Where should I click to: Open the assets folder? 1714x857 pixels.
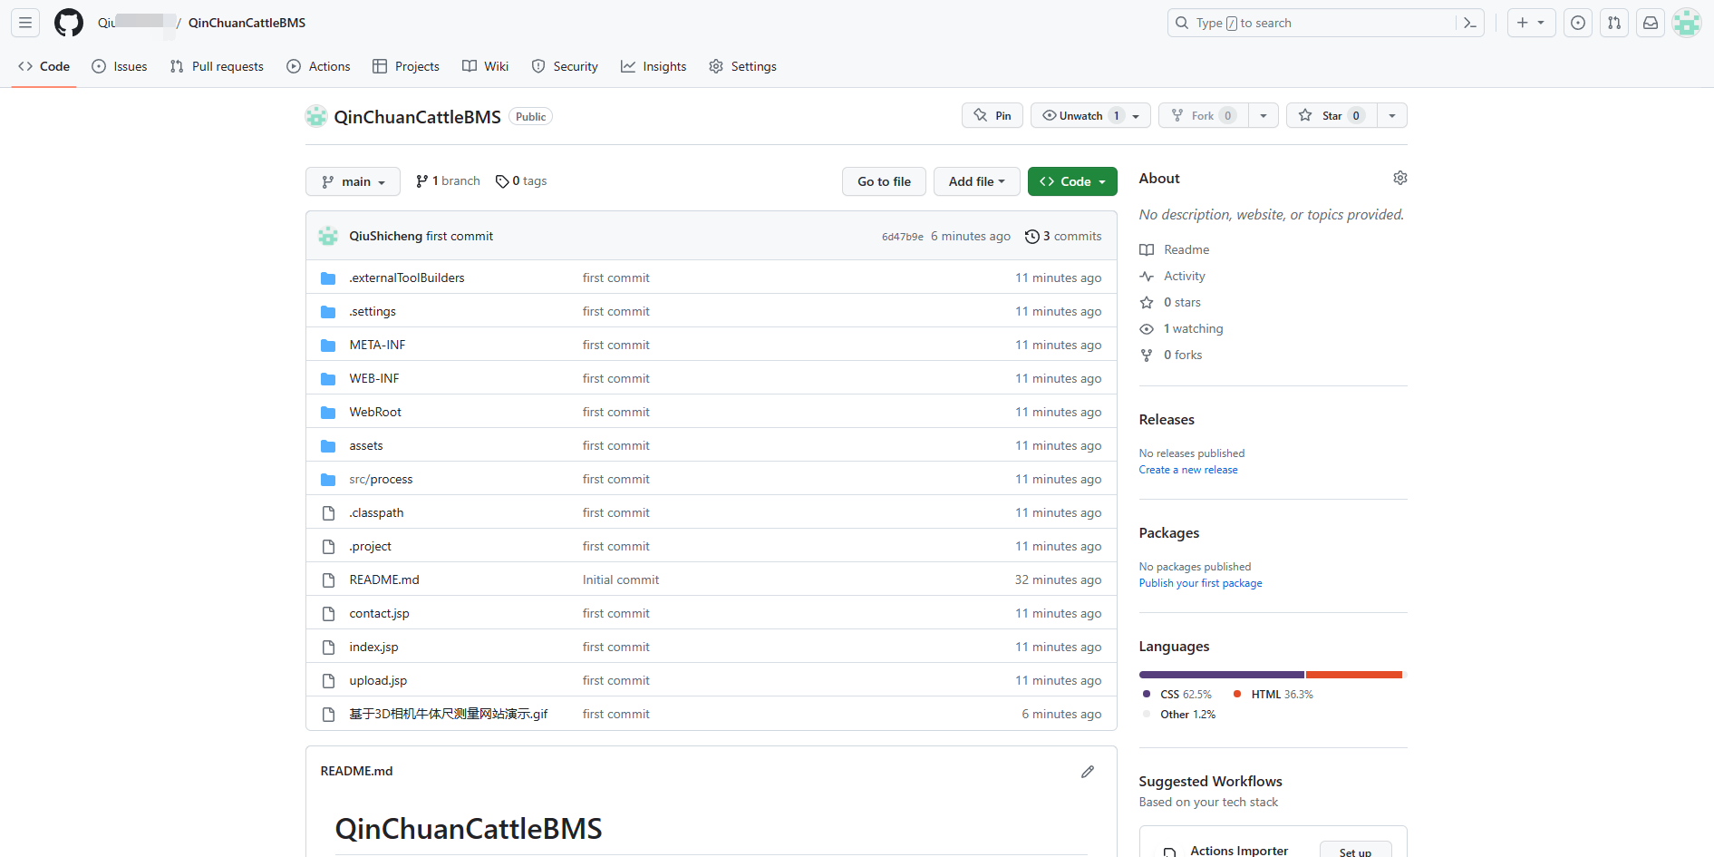pyautogui.click(x=366, y=446)
